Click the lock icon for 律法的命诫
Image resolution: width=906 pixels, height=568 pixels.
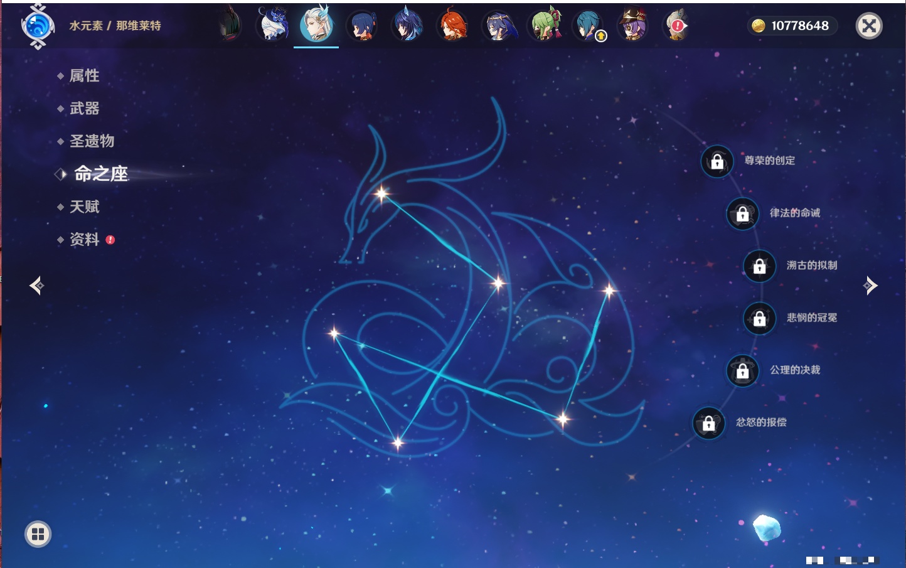coord(742,213)
